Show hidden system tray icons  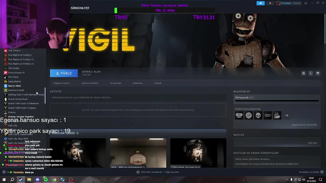point(288,180)
